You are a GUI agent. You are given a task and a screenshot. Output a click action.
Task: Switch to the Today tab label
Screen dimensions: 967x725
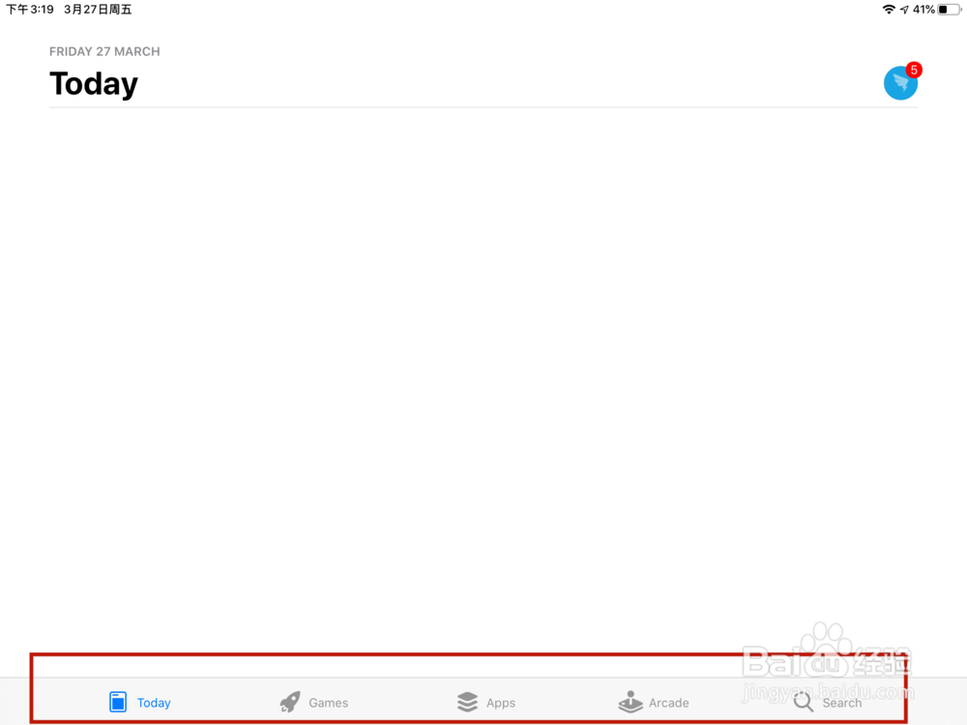tap(154, 703)
